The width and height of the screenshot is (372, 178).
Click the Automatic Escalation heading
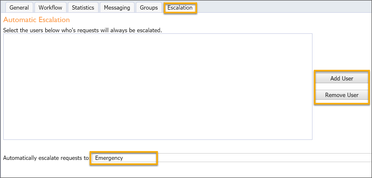(x=37, y=20)
